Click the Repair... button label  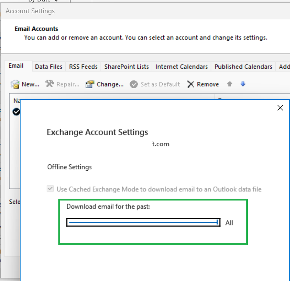tap(68, 84)
